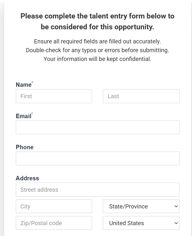Viewport: 192px width, 236px height.
Task: Click the Zip/Postal code field
Action: pyautogui.click(x=54, y=223)
